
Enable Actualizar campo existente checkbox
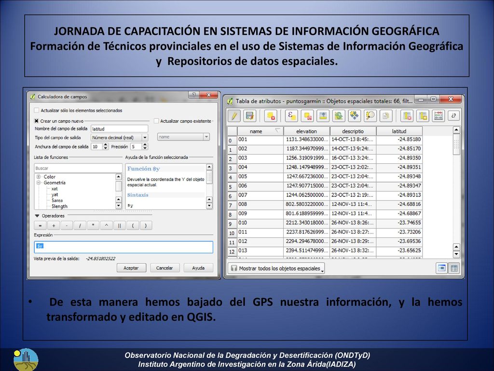(156, 121)
